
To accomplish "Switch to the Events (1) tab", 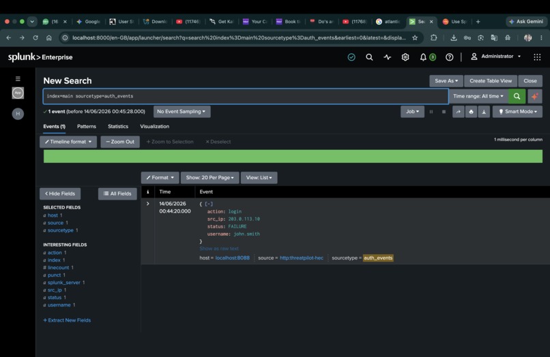I will 55,127.
